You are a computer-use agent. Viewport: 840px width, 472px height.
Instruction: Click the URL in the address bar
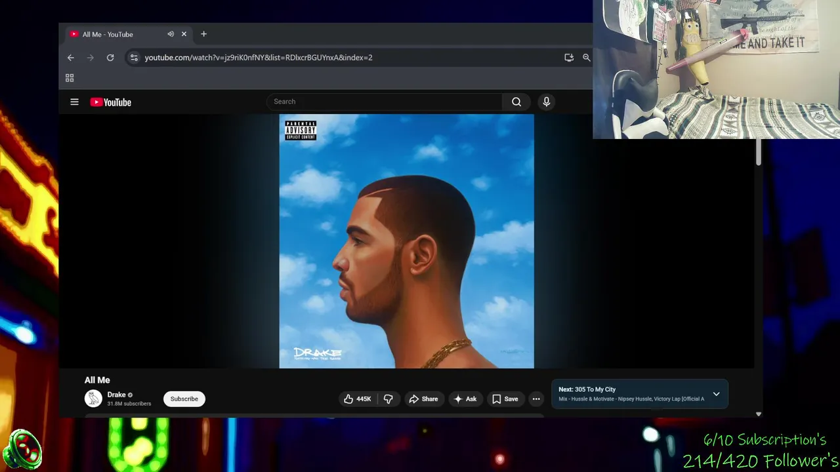pos(259,58)
